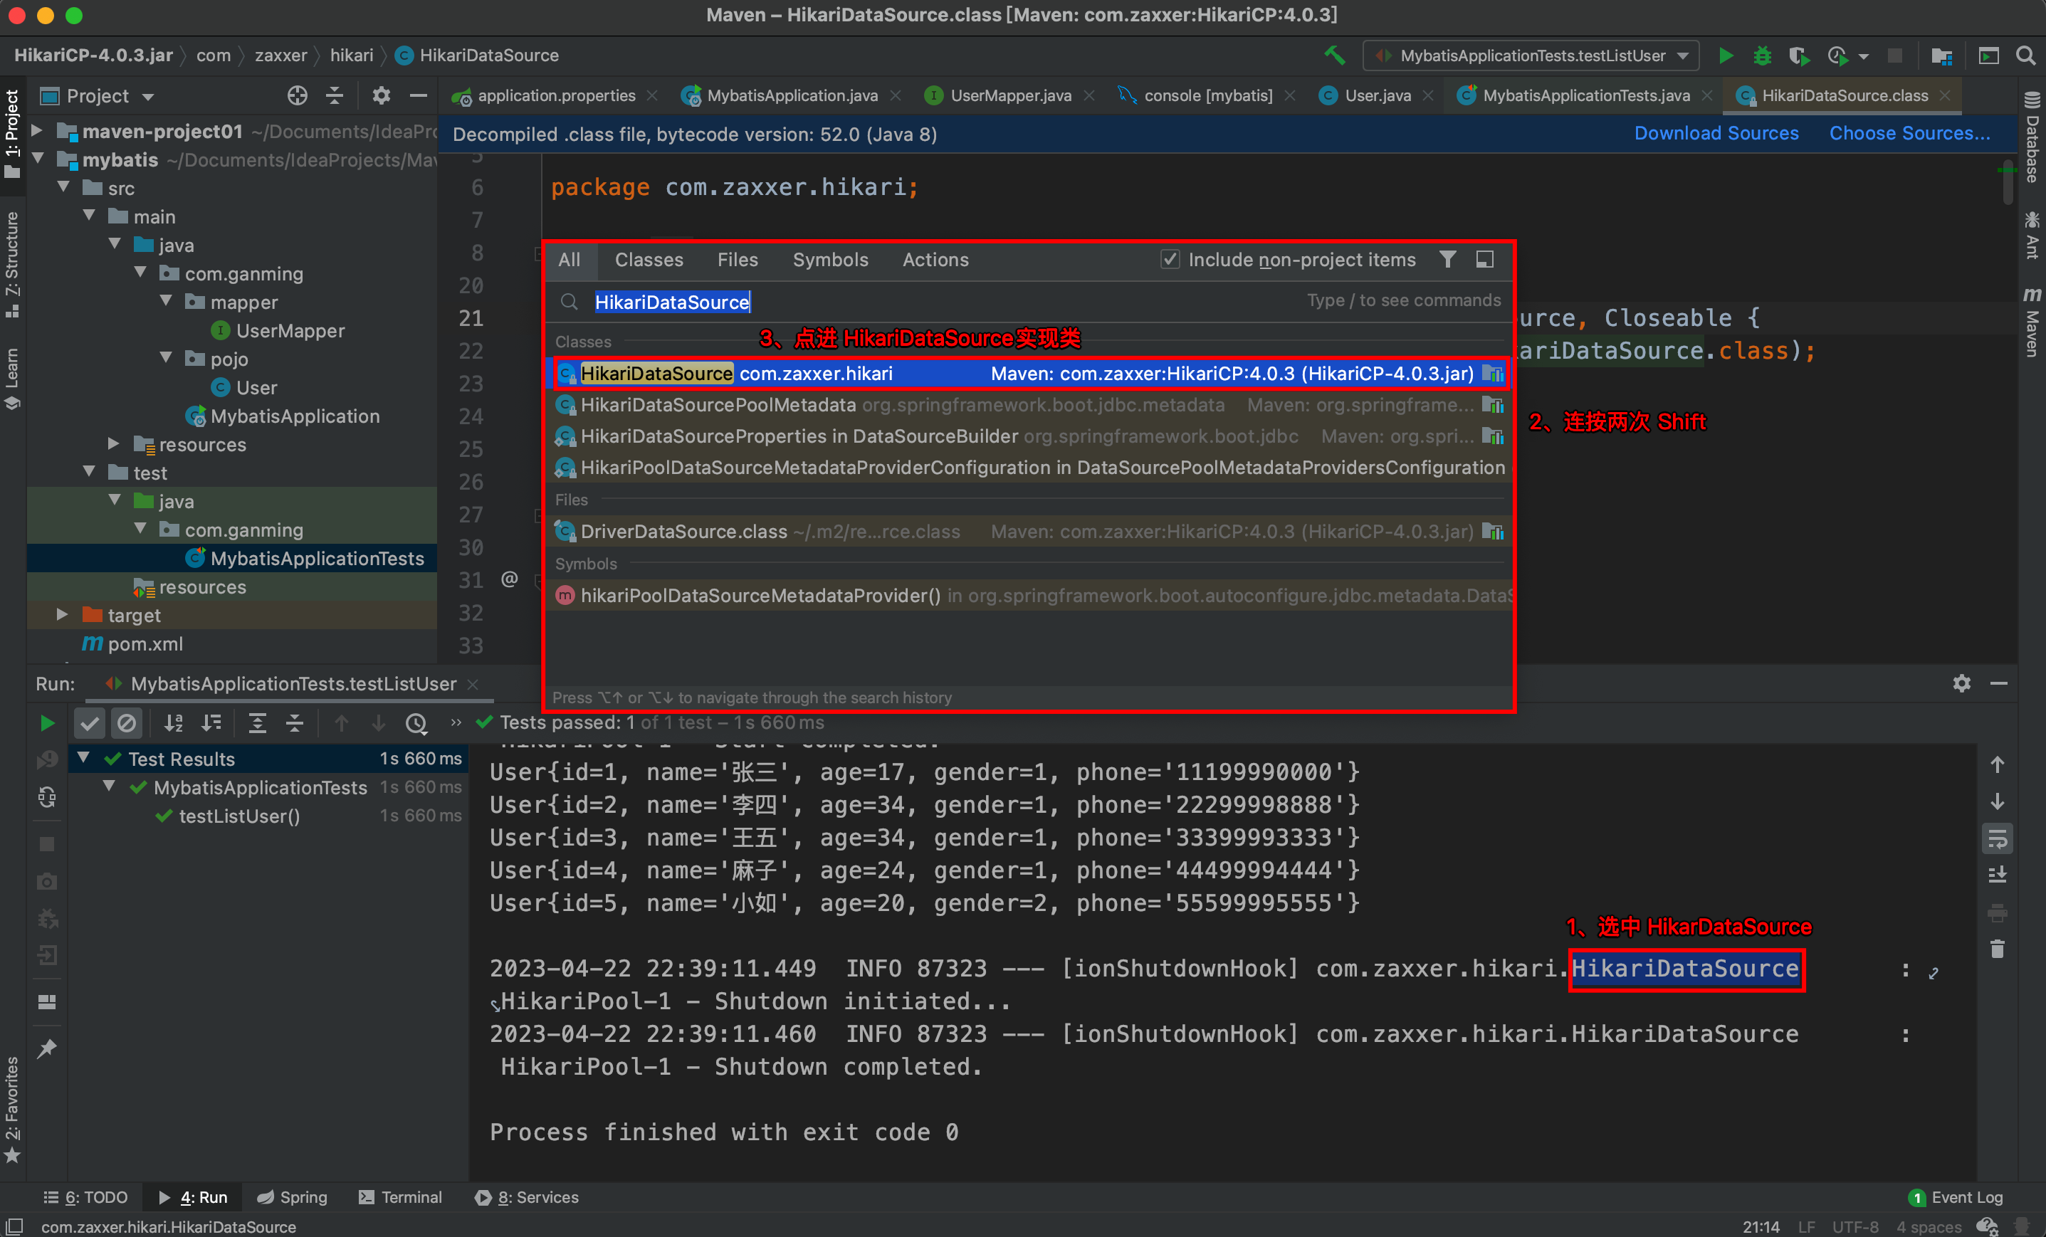
Task: Expand the target folder
Action: (62, 614)
